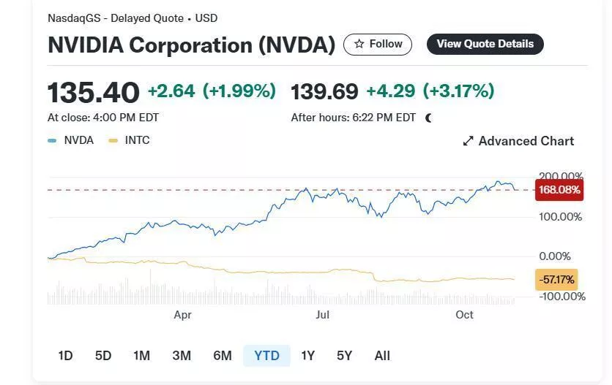The height and width of the screenshot is (385, 612).
Task: Toggle the INTC comparison series label
Action: (x=137, y=140)
